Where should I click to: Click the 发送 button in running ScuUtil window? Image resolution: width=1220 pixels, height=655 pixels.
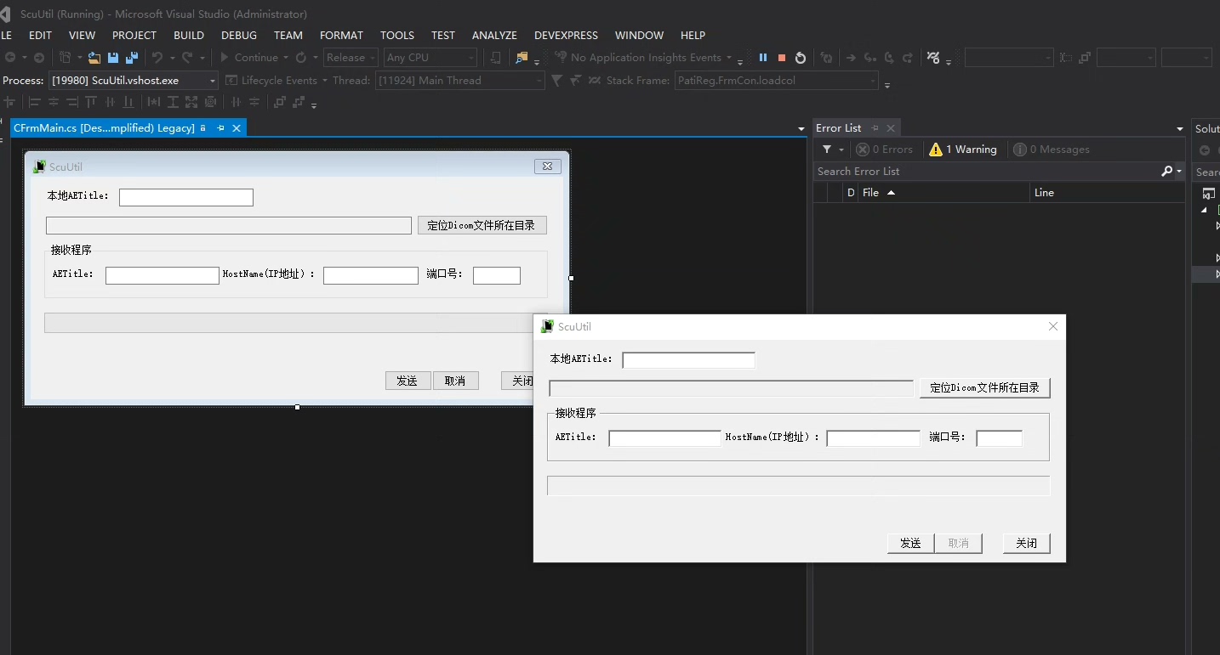910,544
